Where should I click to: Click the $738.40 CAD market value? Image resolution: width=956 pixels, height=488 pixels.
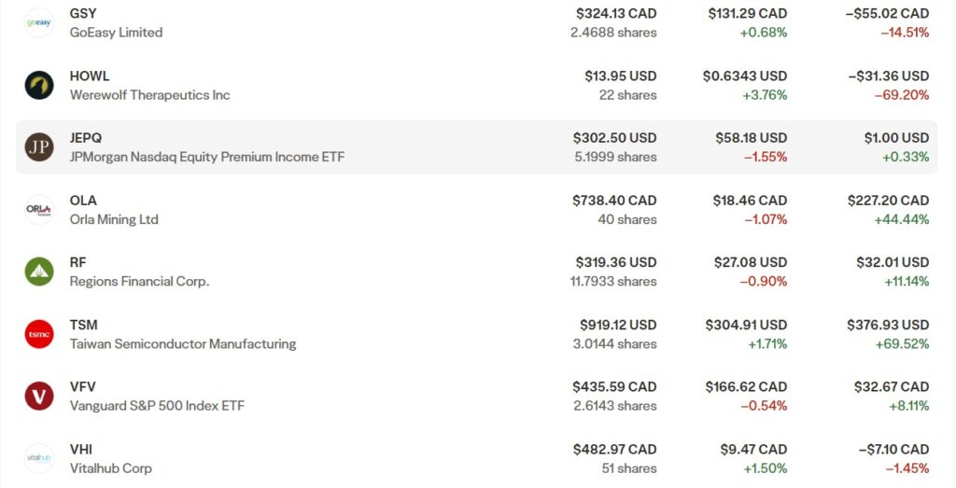(x=614, y=201)
